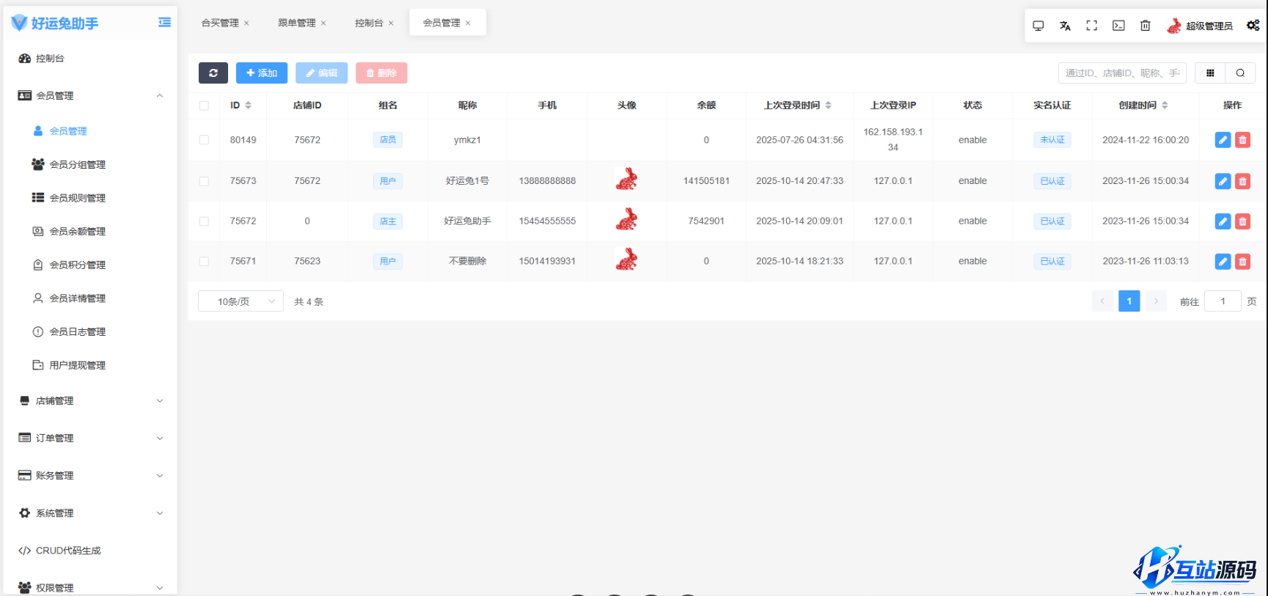
Task: Check the checkbox for row 75671
Action: point(204,262)
